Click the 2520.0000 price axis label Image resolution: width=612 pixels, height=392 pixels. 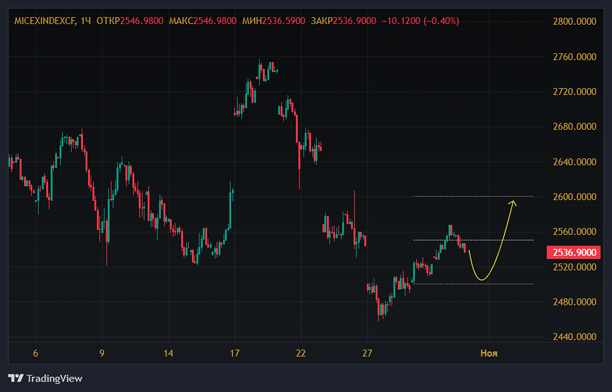(575, 267)
